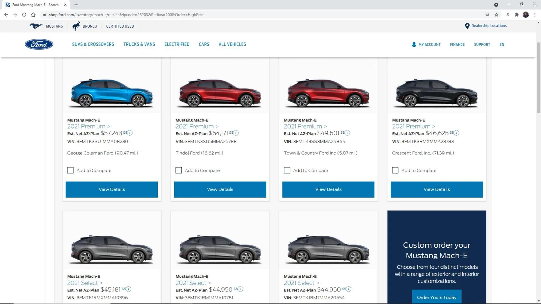Show price info for the $57,243 Premium
Viewport: 541px width, 304px height.
pos(130,133)
